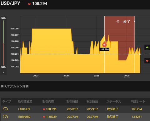
Task: Click the 20:27 time axis label
Action: [36, 76]
